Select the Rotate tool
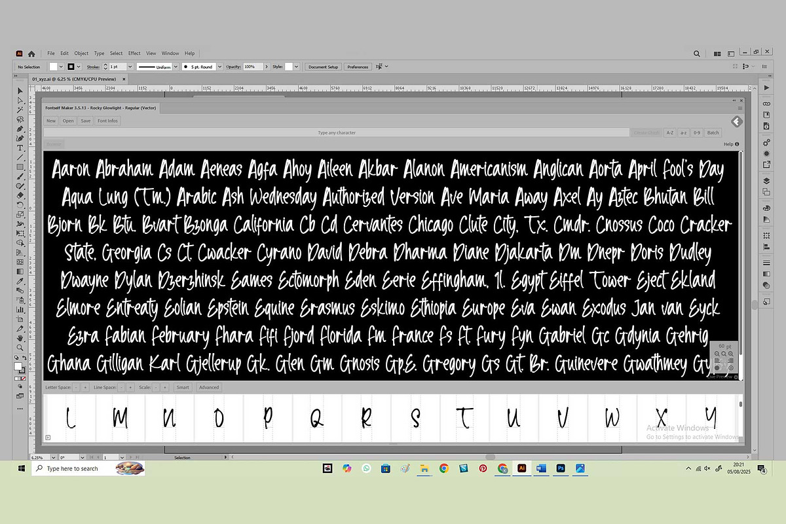786x524 pixels. (x=20, y=204)
